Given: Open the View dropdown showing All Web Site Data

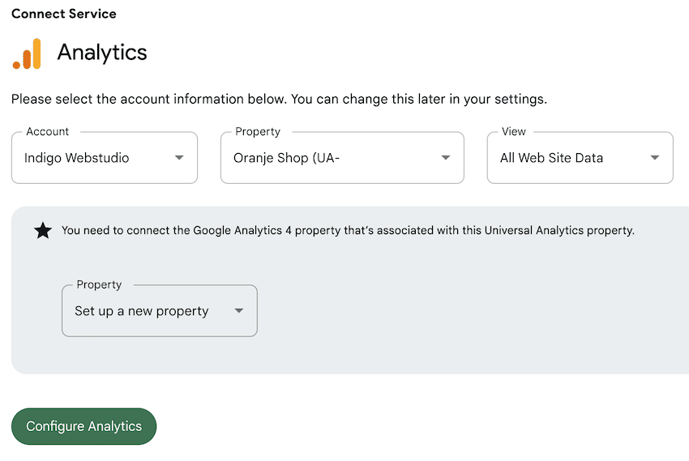Looking at the screenshot, I should 580,158.
